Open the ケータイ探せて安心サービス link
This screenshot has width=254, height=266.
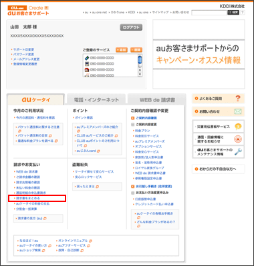pos(94,172)
